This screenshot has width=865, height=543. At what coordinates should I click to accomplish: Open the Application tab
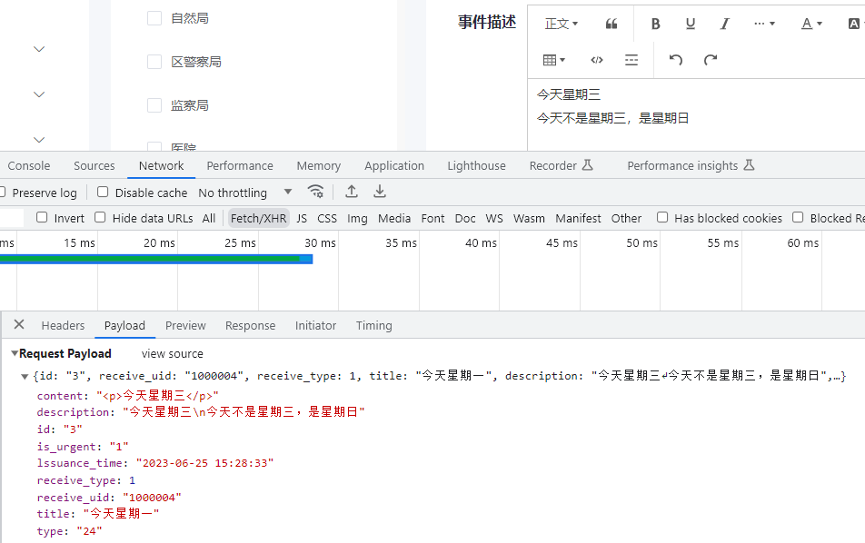394,166
